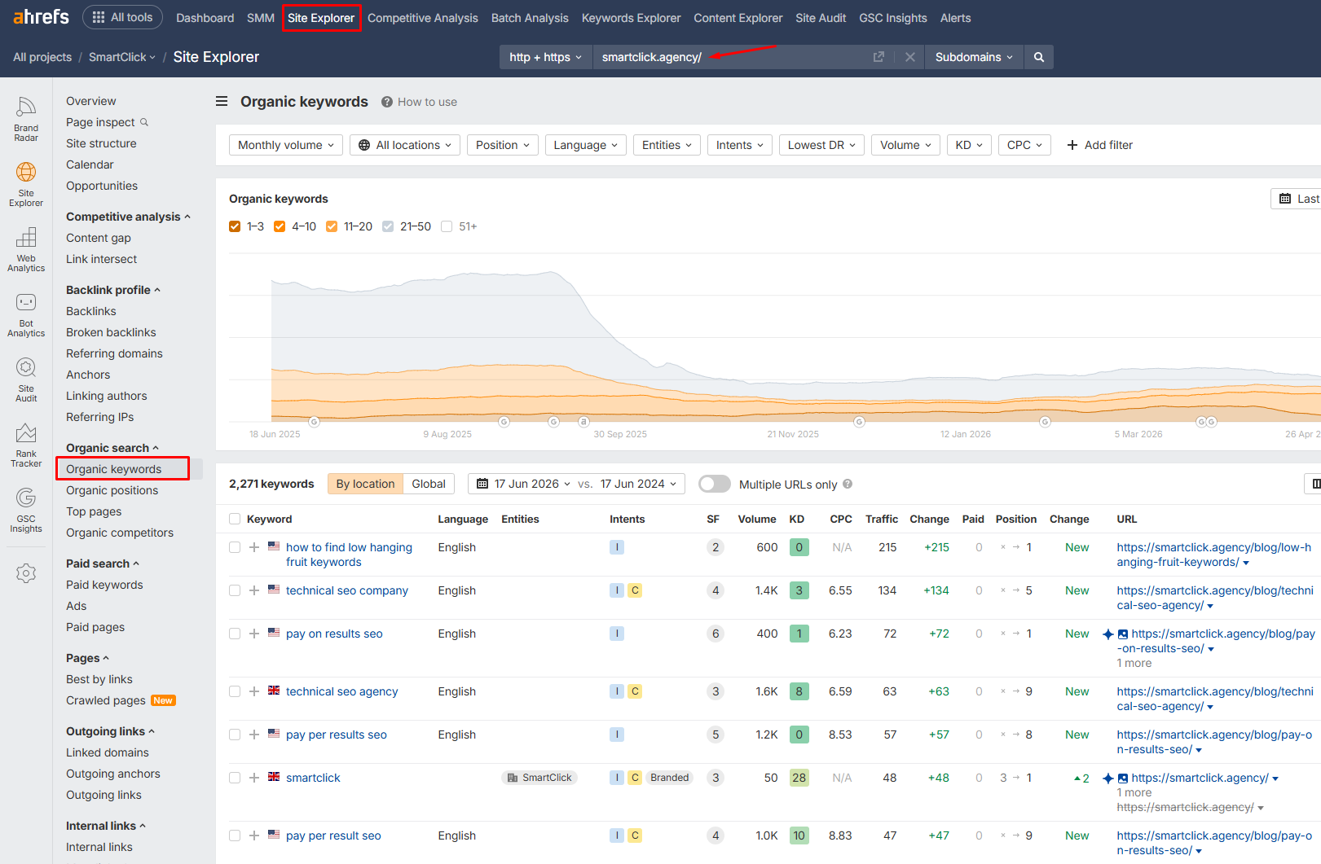Clear the URL with the X icon
The width and height of the screenshot is (1321, 864).
click(x=910, y=57)
